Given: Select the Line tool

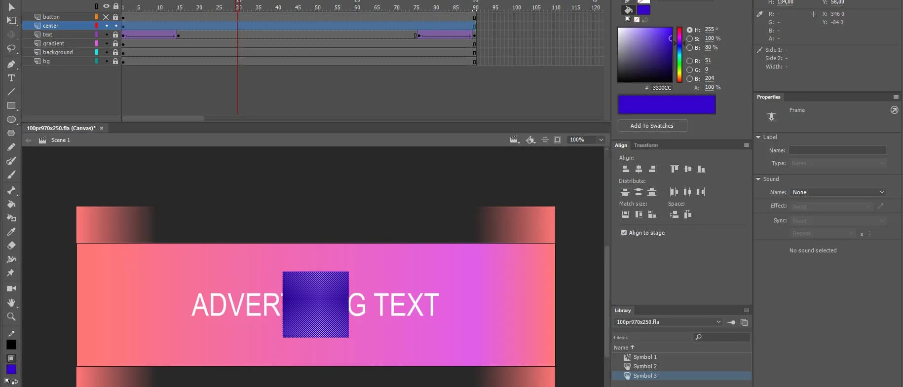Looking at the screenshot, I should tap(11, 92).
